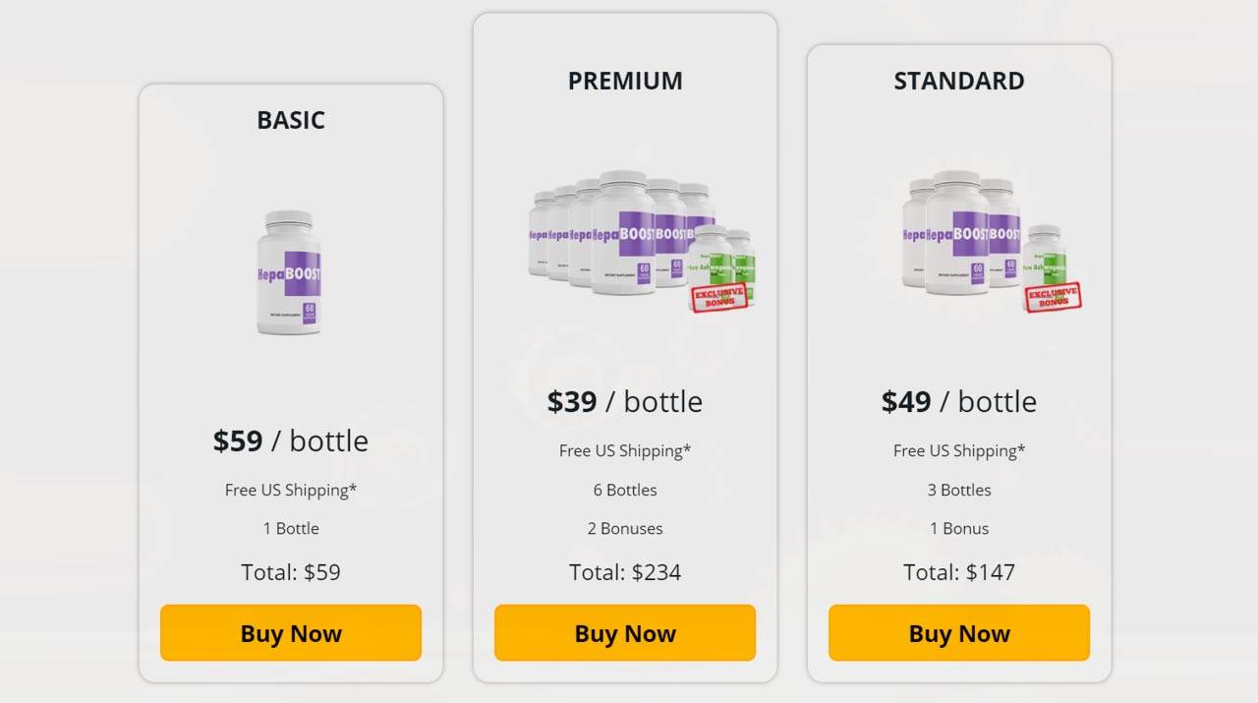Click Buy Now under the Standard plan
The width and height of the screenshot is (1258, 703).
coord(959,633)
